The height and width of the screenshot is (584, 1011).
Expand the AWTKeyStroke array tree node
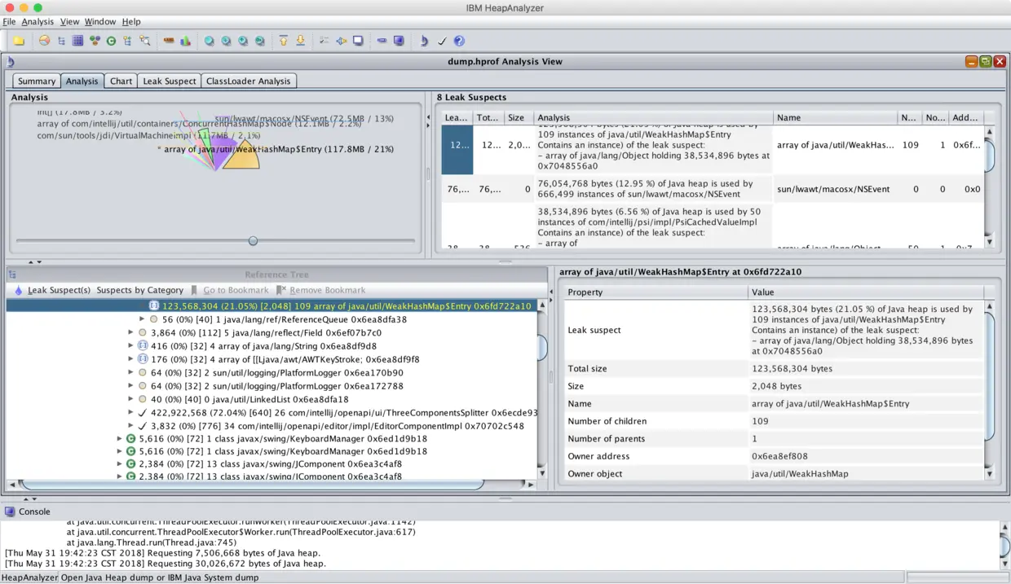click(131, 359)
